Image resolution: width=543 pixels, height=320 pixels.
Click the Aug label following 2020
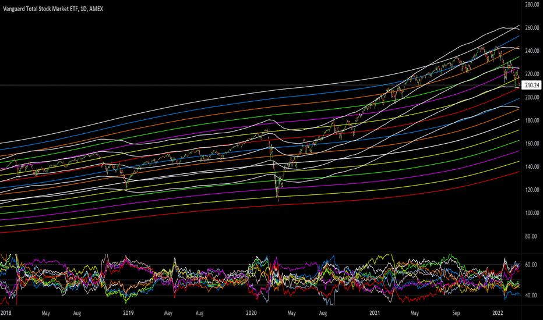[x=323, y=313]
